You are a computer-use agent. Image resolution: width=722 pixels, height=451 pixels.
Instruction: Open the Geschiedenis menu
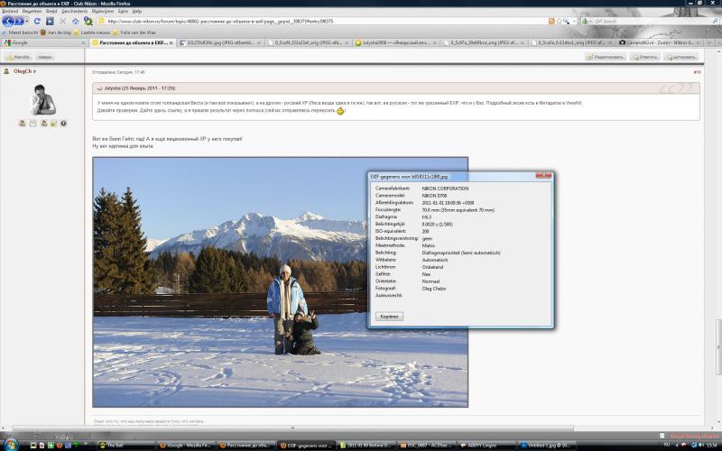point(75,11)
